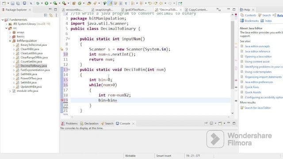Jump to Previous Annotation
Screen dimensions: 283x159
click(x=141, y=3)
